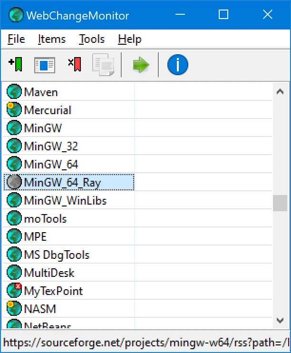Image resolution: width=291 pixels, height=353 pixels.
Task: Open the item properties window icon
Action: click(x=45, y=65)
